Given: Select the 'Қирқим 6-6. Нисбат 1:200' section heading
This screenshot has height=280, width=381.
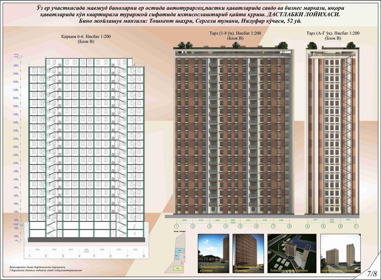Looking at the screenshot, I should pos(86,37).
